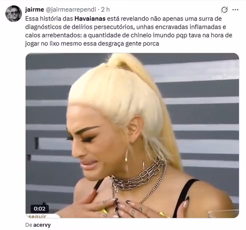Open the three-dot more options menu
This screenshot has width=246, height=230.
235,10
